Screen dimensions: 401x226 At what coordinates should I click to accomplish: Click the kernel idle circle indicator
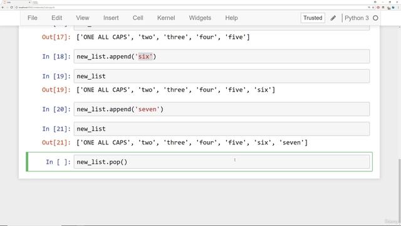click(x=375, y=18)
